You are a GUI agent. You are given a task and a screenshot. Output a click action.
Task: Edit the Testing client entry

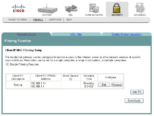104,85
